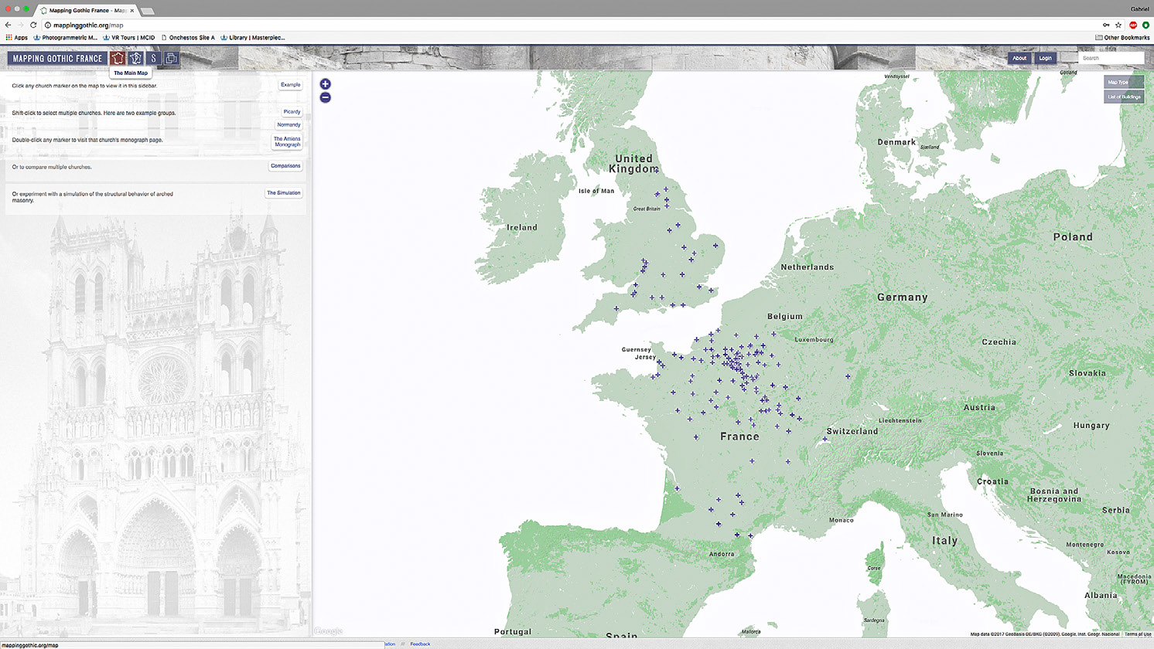The height and width of the screenshot is (649, 1154).
Task: Click the 'Poland' map label
Action: tap(1073, 237)
